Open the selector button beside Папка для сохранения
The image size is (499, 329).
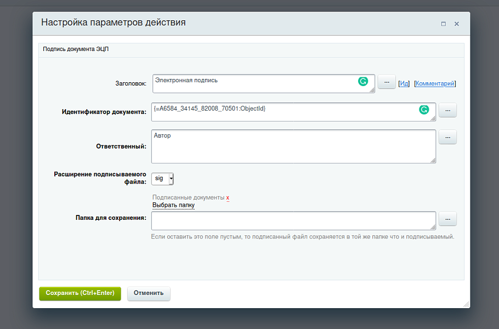click(x=447, y=219)
